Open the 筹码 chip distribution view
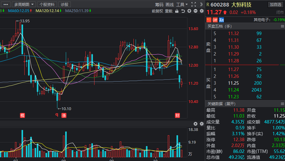This screenshot has width=285, height=161. click(159, 4)
